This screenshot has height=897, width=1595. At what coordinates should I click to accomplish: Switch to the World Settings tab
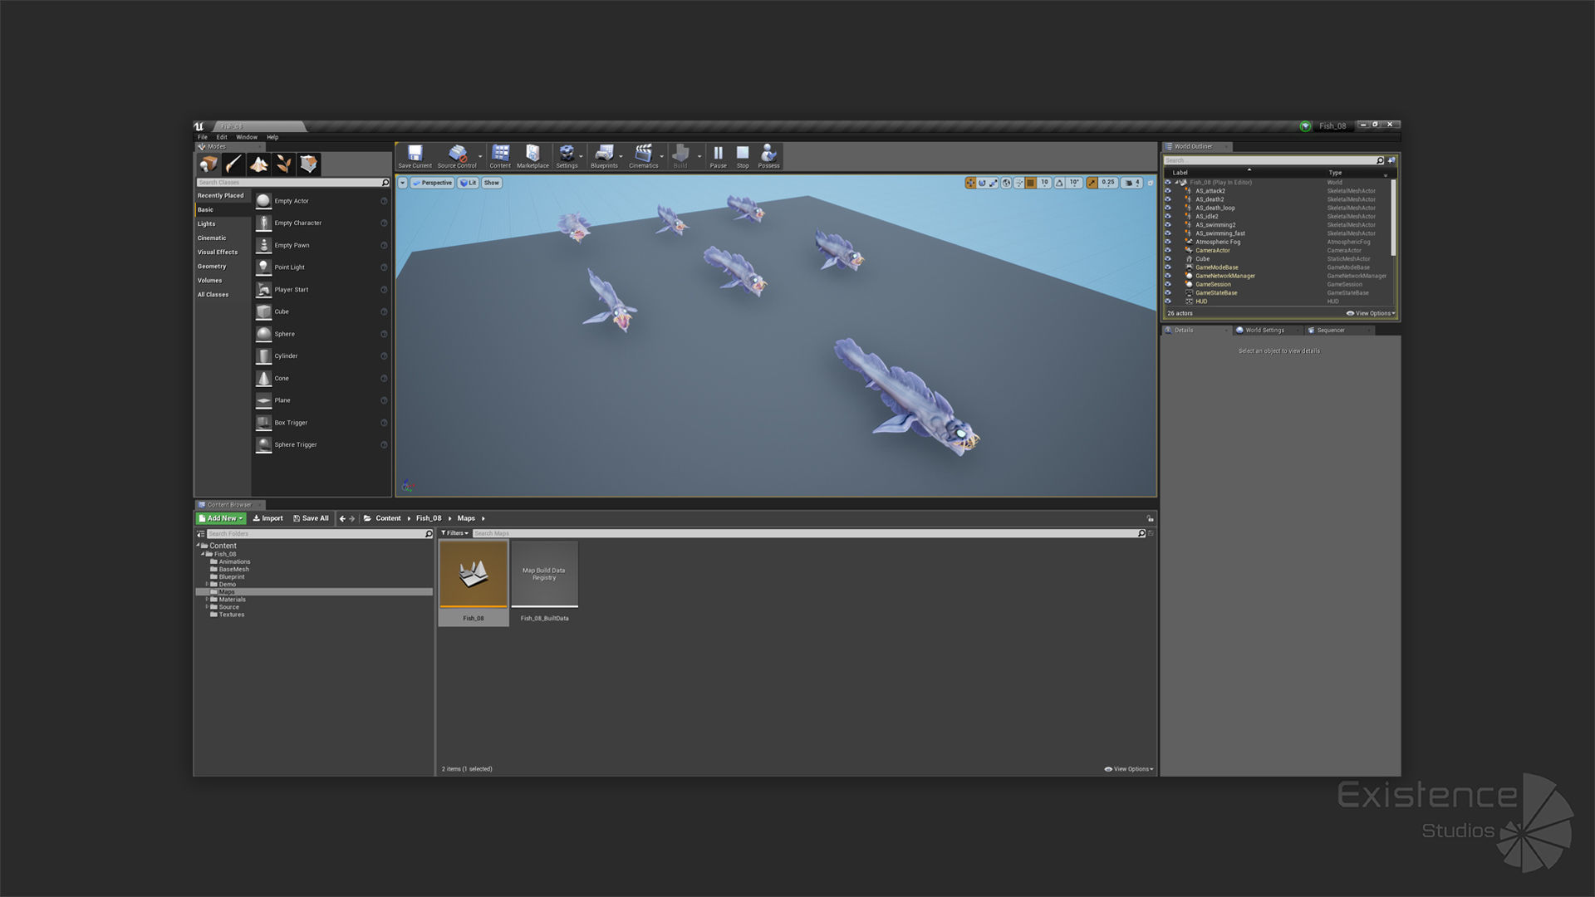coord(1264,331)
